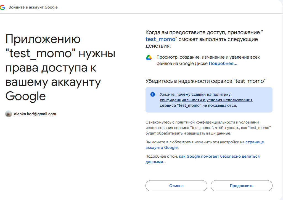Click the "Узнайте," text in the blue notice

[x=167, y=94]
